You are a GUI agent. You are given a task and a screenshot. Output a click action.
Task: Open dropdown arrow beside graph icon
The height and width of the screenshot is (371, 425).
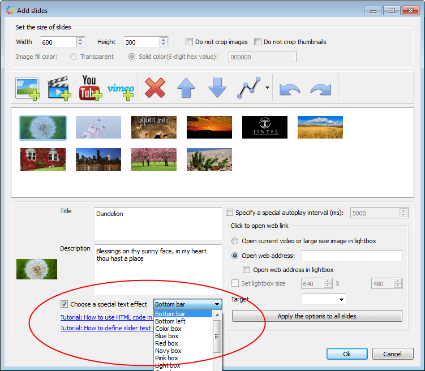tap(267, 88)
